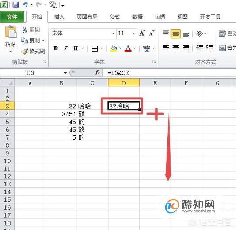
Task: Select the Format Painter brush icon
Action: point(25,51)
